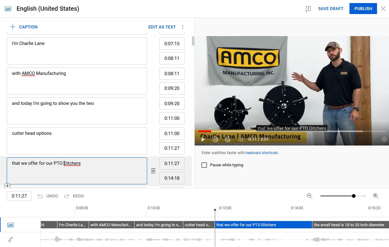Rewind video 10 seconds
This screenshot has height=247, width=389.
click(x=215, y=139)
